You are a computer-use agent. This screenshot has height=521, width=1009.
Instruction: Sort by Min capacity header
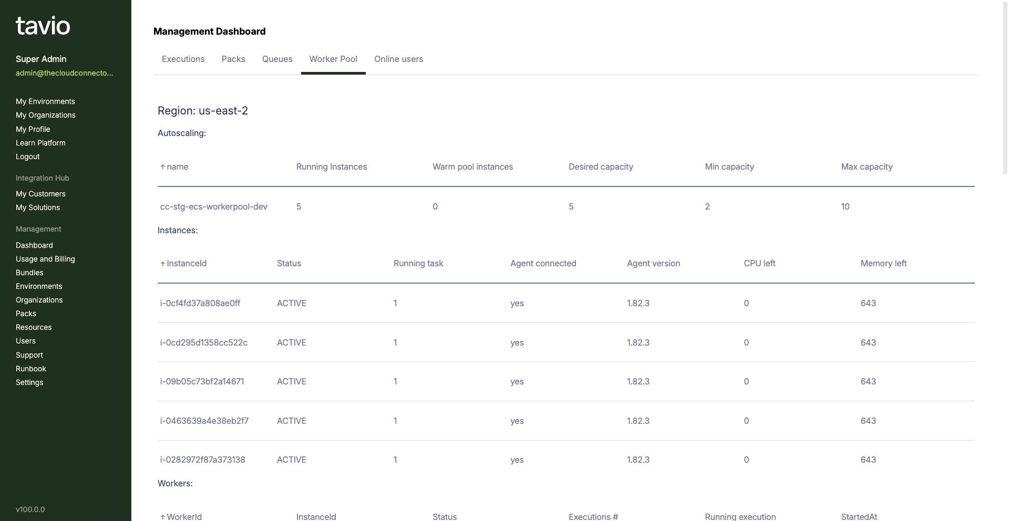729,167
